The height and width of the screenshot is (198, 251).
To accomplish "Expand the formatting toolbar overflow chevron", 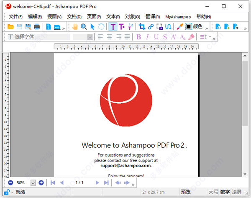I will tap(214, 39).
